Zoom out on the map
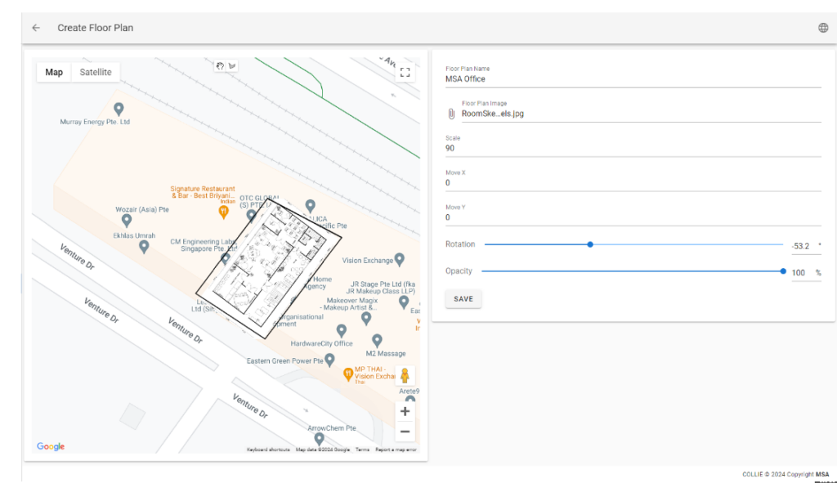Viewport: 837px width, 483px height. click(x=405, y=432)
